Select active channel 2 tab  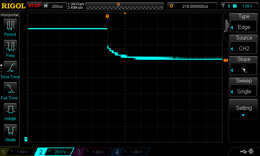(54, 152)
